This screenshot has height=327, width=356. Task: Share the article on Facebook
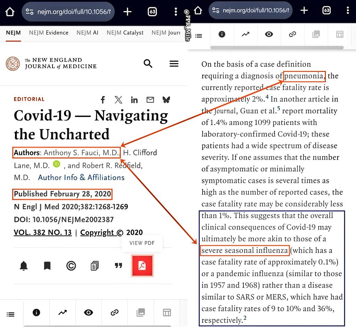[x=103, y=100]
